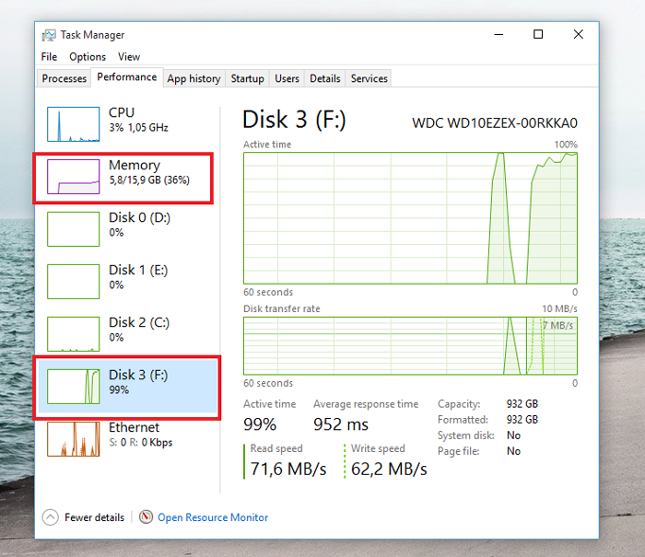Open the Options menu
Viewport: 645px width, 557px height.
(x=88, y=57)
